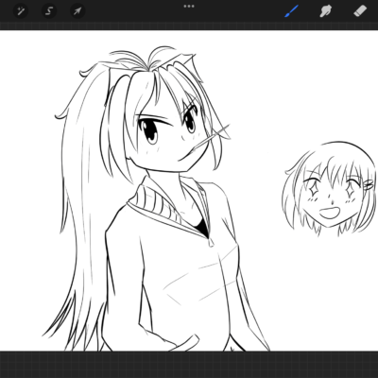Activate the Selection S-shaped tool
Image resolution: width=378 pixels, height=378 pixels.
tap(49, 11)
